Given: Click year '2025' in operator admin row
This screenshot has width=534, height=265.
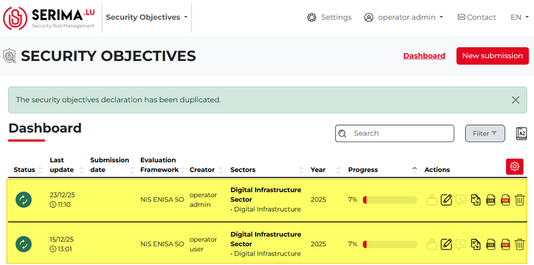Looking at the screenshot, I should click(318, 200).
